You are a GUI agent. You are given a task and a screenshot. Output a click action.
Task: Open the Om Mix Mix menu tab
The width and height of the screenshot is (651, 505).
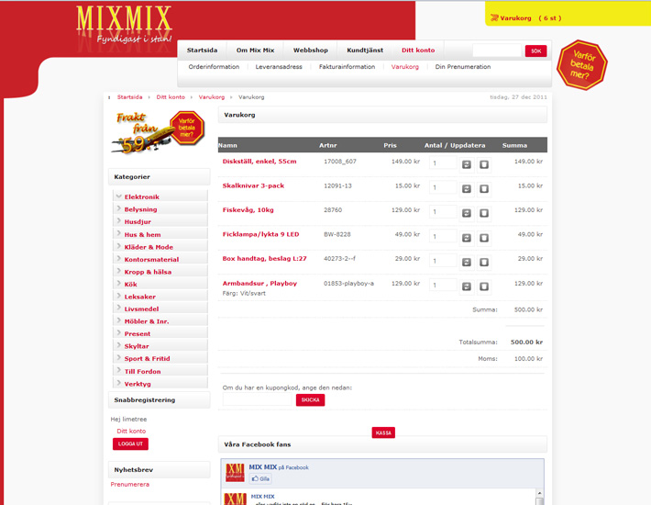255,50
